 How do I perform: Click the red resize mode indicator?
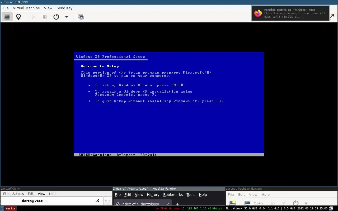tap(11, 208)
